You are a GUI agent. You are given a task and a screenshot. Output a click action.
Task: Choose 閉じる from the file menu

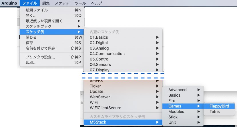52,37
